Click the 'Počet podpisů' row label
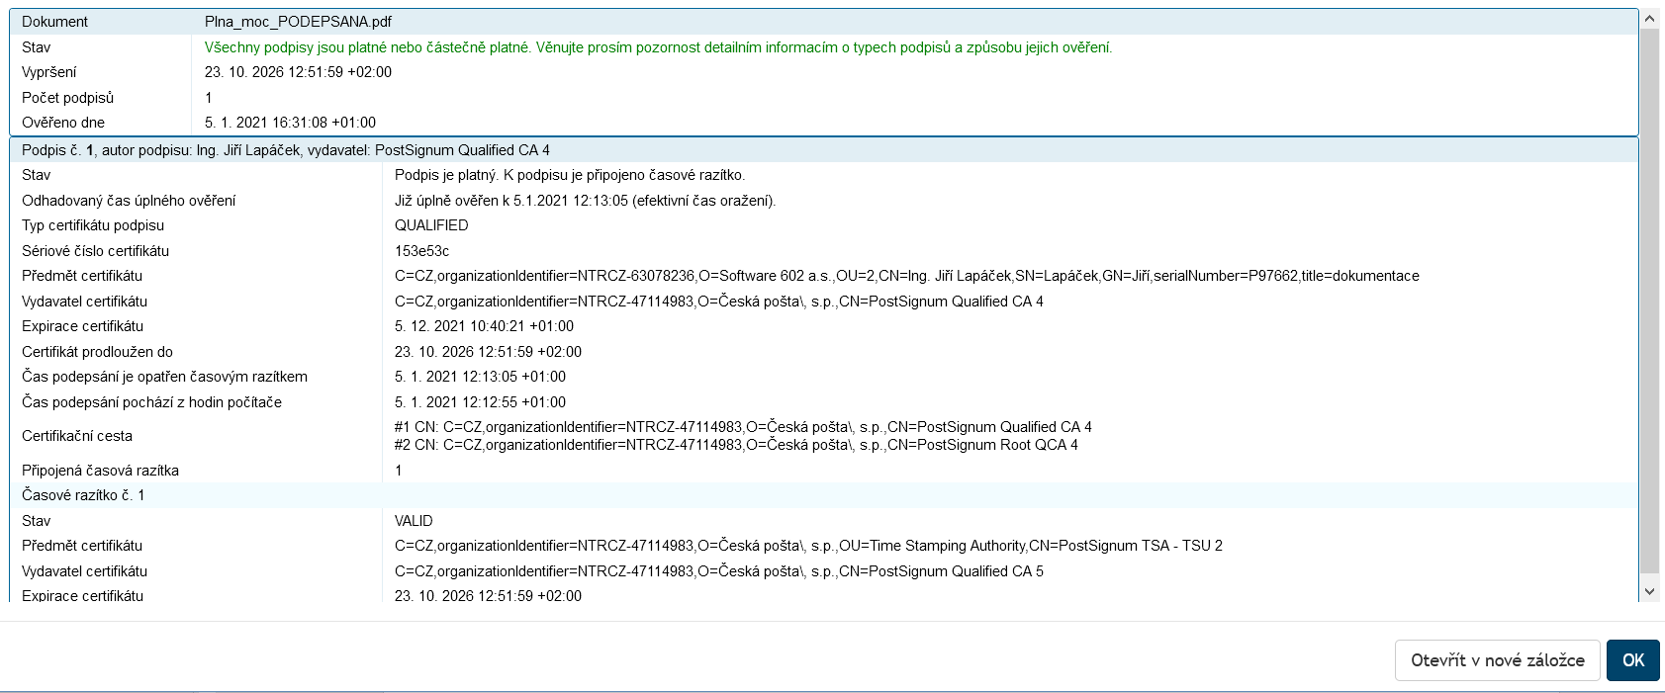This screenshot has width=1665, height=693. tap(67, 98)
